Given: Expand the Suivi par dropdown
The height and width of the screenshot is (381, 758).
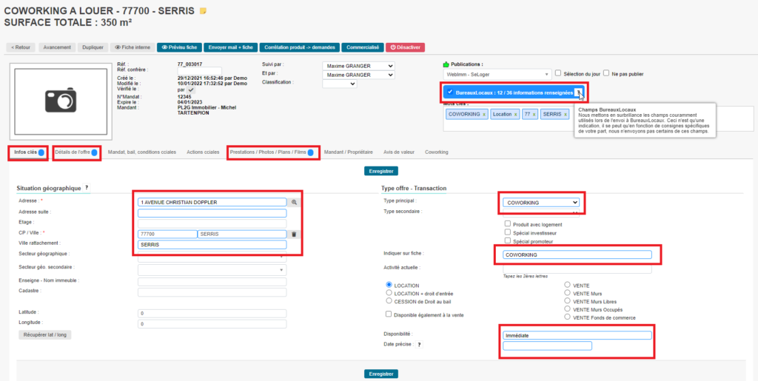Looking at the screenshot, I should [x=359, y=66].
